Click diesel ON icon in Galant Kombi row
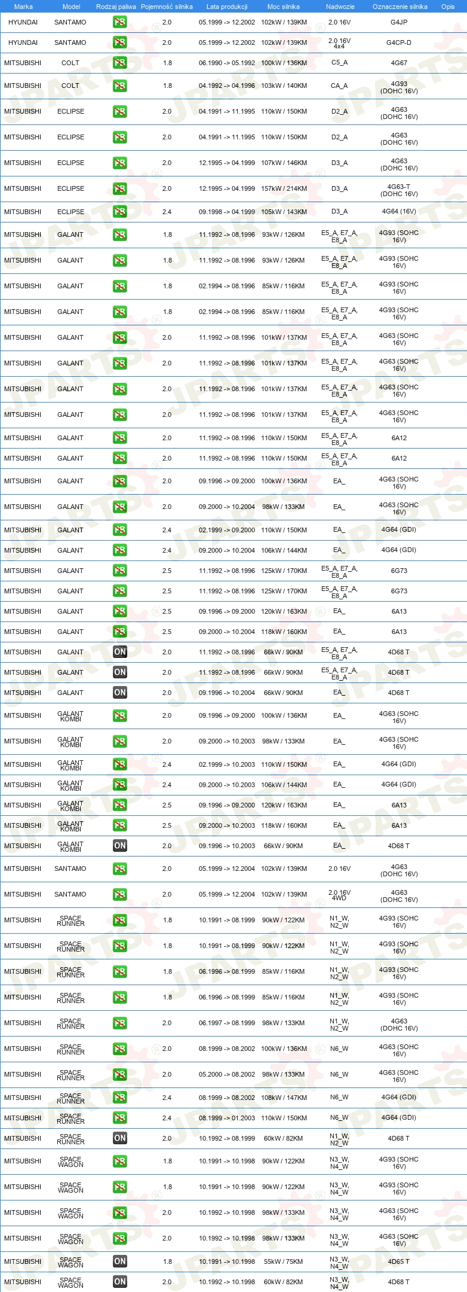The width and height of the screenshot is (467, 1292). pos(119,846)
